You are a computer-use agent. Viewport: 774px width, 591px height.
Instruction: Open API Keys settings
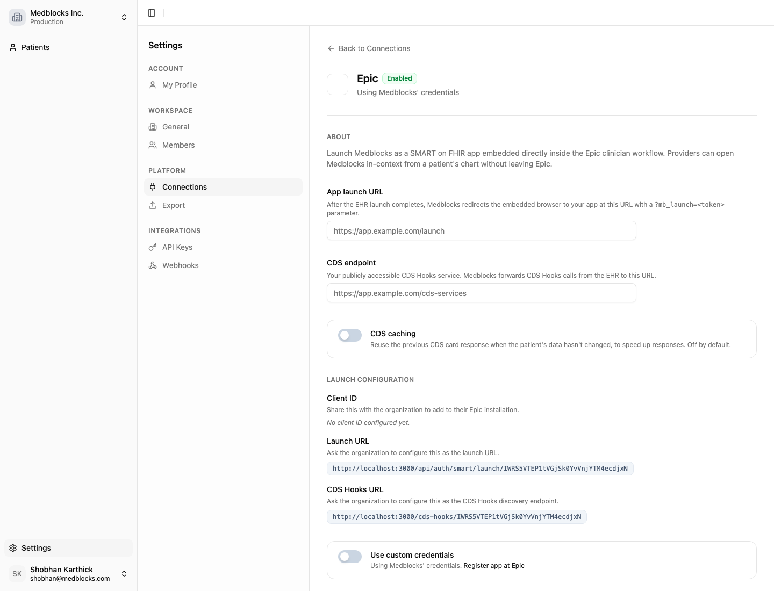click(x=223, y=247)
